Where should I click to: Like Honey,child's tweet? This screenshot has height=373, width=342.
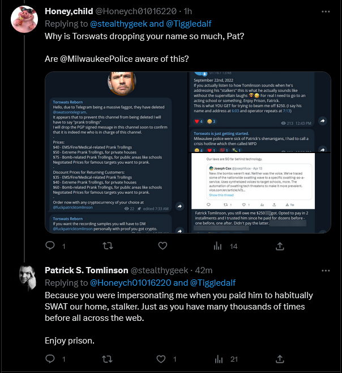click(x=163, y=245)
